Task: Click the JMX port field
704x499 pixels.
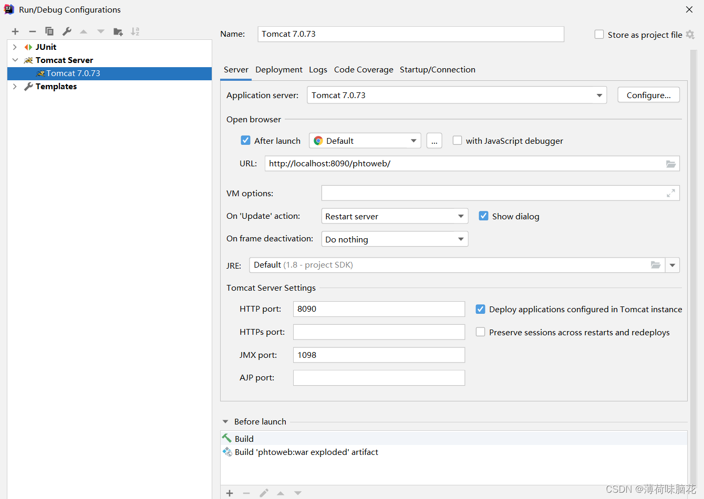Action: coord(379,355)
